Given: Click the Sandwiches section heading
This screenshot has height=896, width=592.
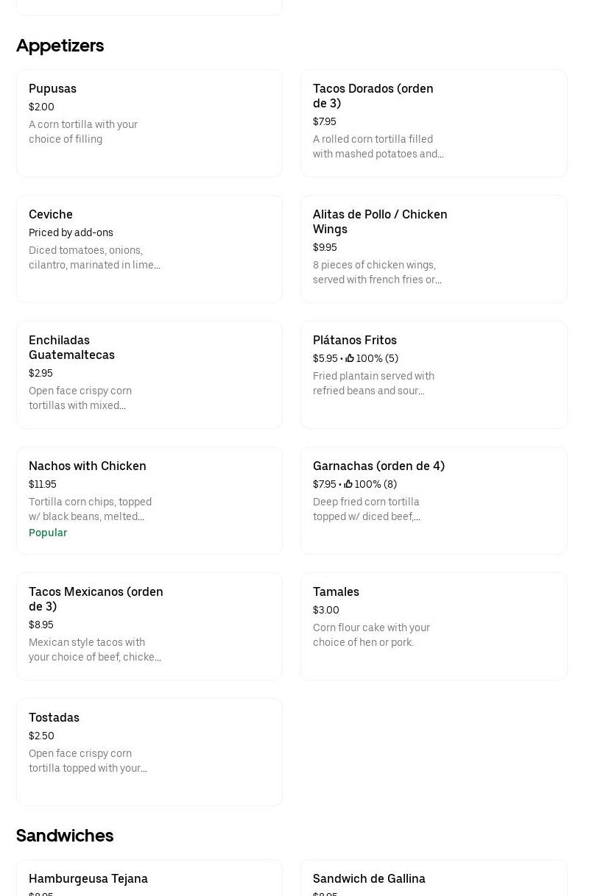Looking at the screenshot, I should coord(65,836).
